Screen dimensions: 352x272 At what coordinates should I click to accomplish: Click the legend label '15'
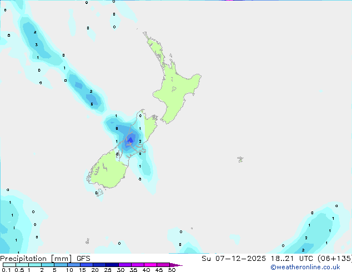(82, 270)
